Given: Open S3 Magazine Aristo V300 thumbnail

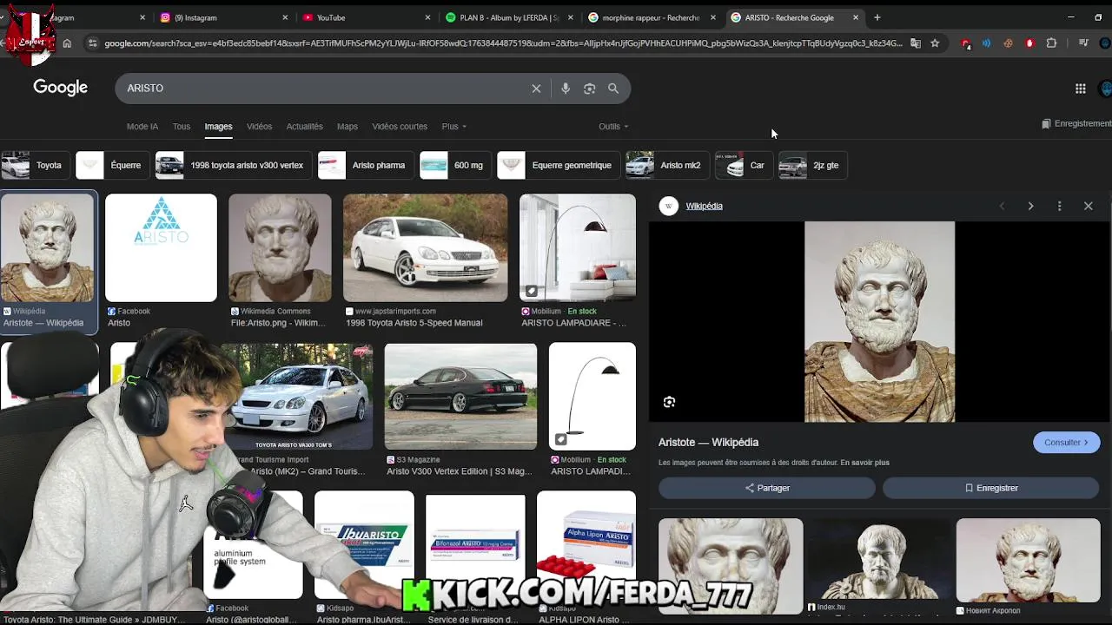Looking at the screenshot, I should pyautogui.click(x=460, y=396).
